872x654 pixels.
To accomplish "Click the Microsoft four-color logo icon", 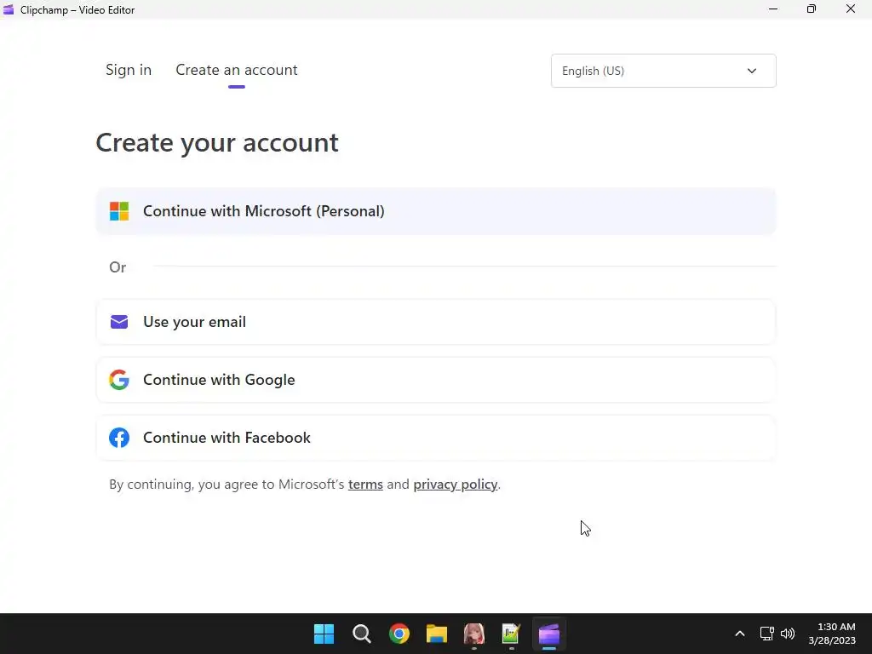I will coord(119,211).
